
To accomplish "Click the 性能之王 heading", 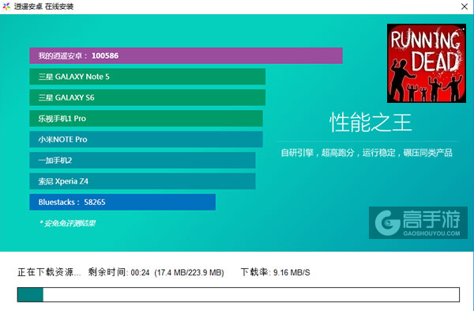I will [x=371, y=122].
